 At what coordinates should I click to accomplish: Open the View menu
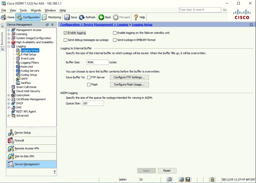point(13,10)
